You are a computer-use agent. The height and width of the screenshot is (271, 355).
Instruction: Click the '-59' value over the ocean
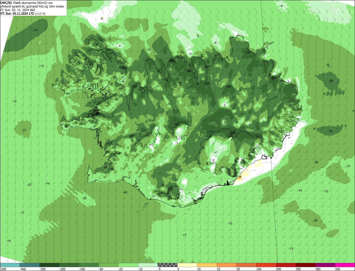point(331,81)
